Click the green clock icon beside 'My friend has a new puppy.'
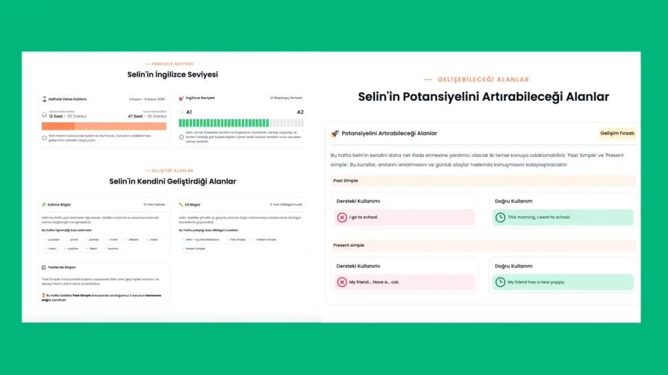 coord(500,282)
